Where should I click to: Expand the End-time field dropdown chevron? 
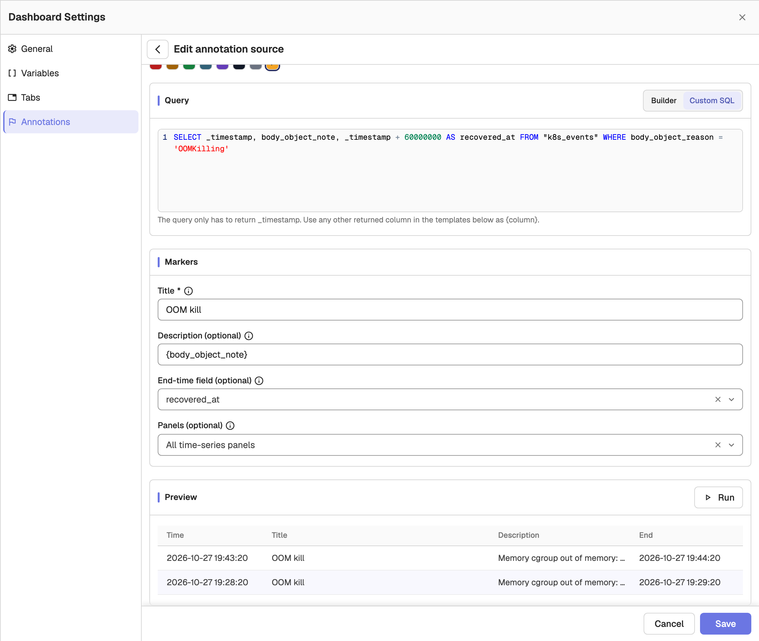click(x=731, y=399)
